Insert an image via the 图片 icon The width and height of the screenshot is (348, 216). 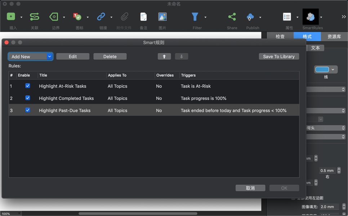[162, 17]
